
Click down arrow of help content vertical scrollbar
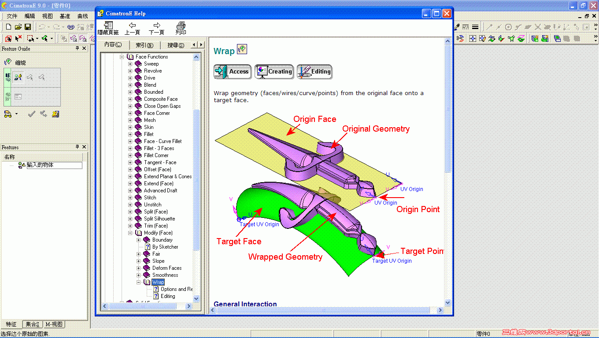click(x=448, y=303)
